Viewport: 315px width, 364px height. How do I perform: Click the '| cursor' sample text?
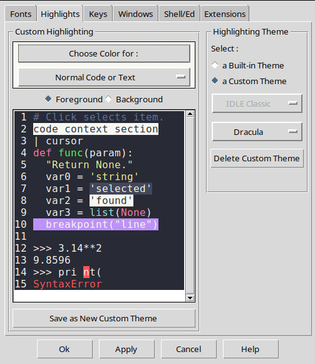pos(58,141)
